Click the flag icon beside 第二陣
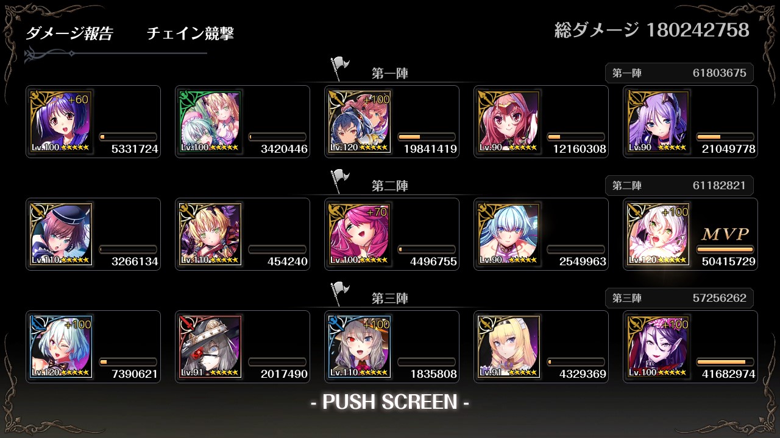 (x=339, y=181)
